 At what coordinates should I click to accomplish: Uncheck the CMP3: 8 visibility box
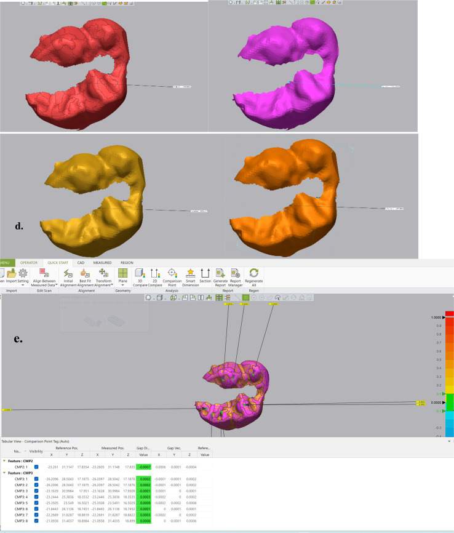click(x=36, y=521)
